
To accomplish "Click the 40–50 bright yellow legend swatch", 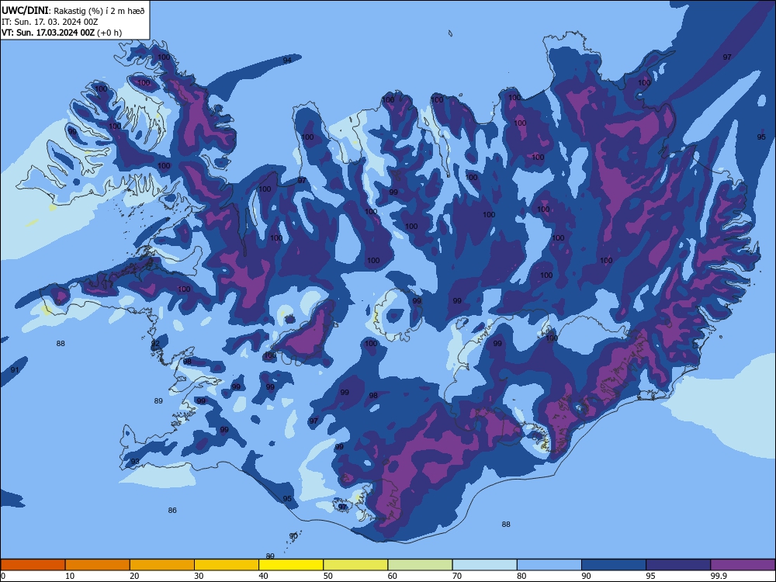I will click(291, 565).
